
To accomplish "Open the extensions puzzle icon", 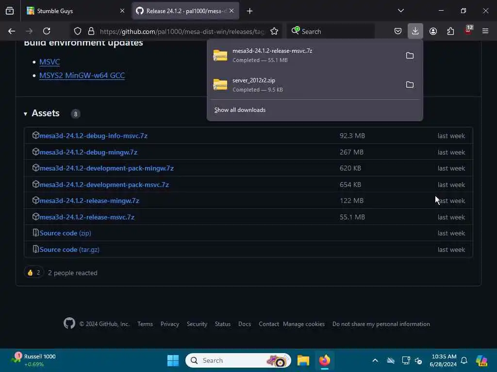I will [450, 31].
